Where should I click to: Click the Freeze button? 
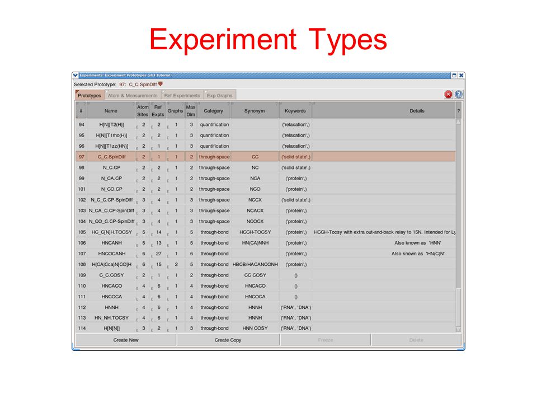tap(326, 340)
